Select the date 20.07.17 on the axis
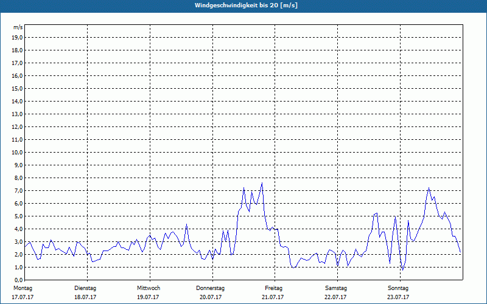 pyautogui.click(x=211, y=297)
